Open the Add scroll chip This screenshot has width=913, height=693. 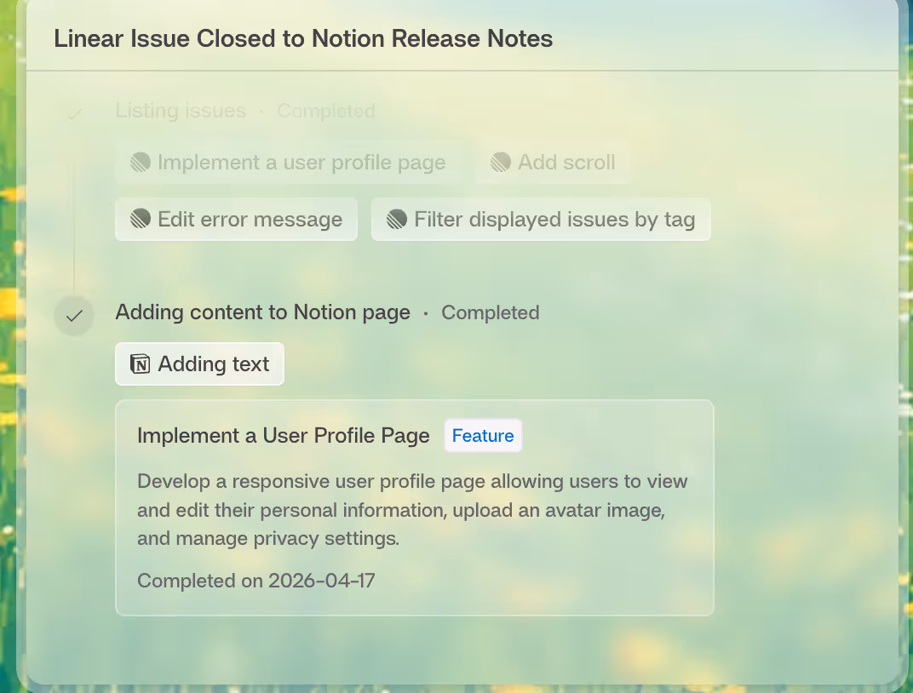pyautogui.click(x=553, y=162)
